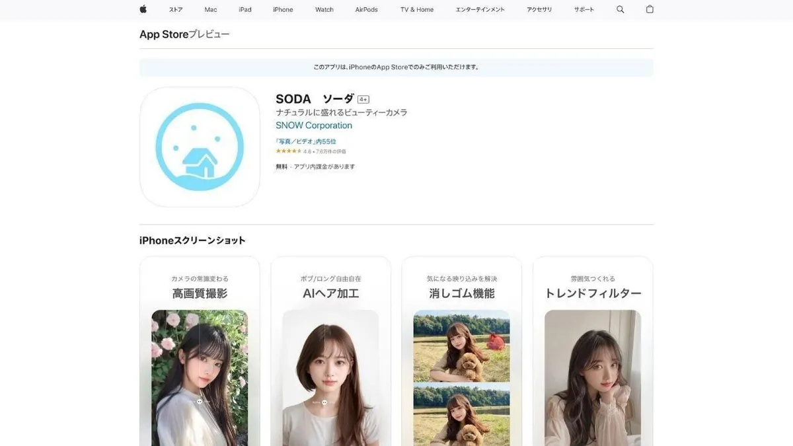The image size is (793, 446).
Task: Click the iPhoneスクリーンショット heading
Action: point(192,241)
